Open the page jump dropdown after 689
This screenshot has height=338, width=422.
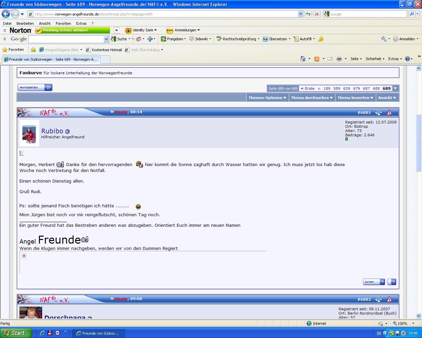tap(395, 88)
